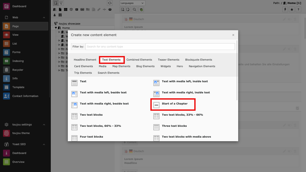Refresh the page tree
The image size is (306, 172).
tap(110, 3)
